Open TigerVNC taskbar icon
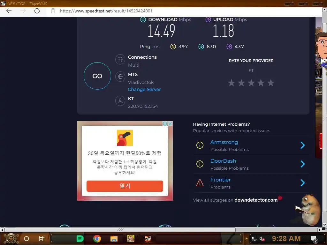Screen dimensions: 327x245 pyautogui.click(x=148, y=239)
